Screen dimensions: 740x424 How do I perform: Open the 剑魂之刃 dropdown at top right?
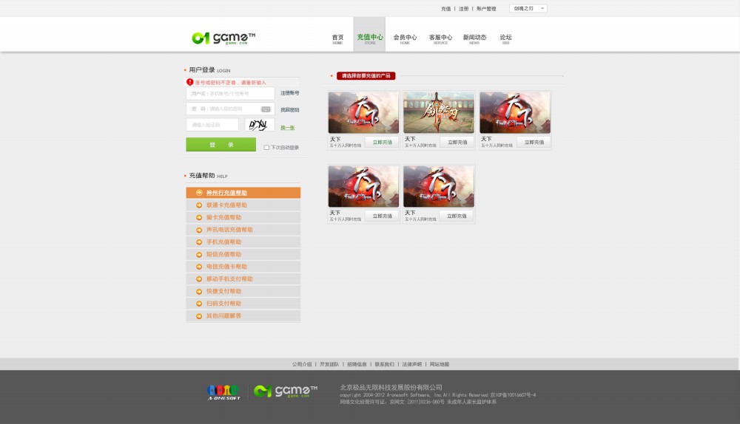pyautogui.click(x=528, y=8)
